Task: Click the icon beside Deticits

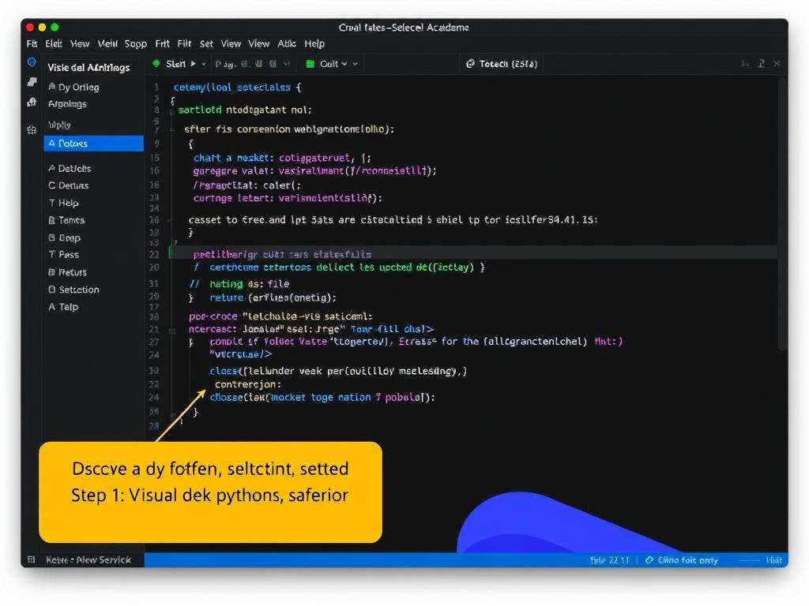Action: coord(51,168)
